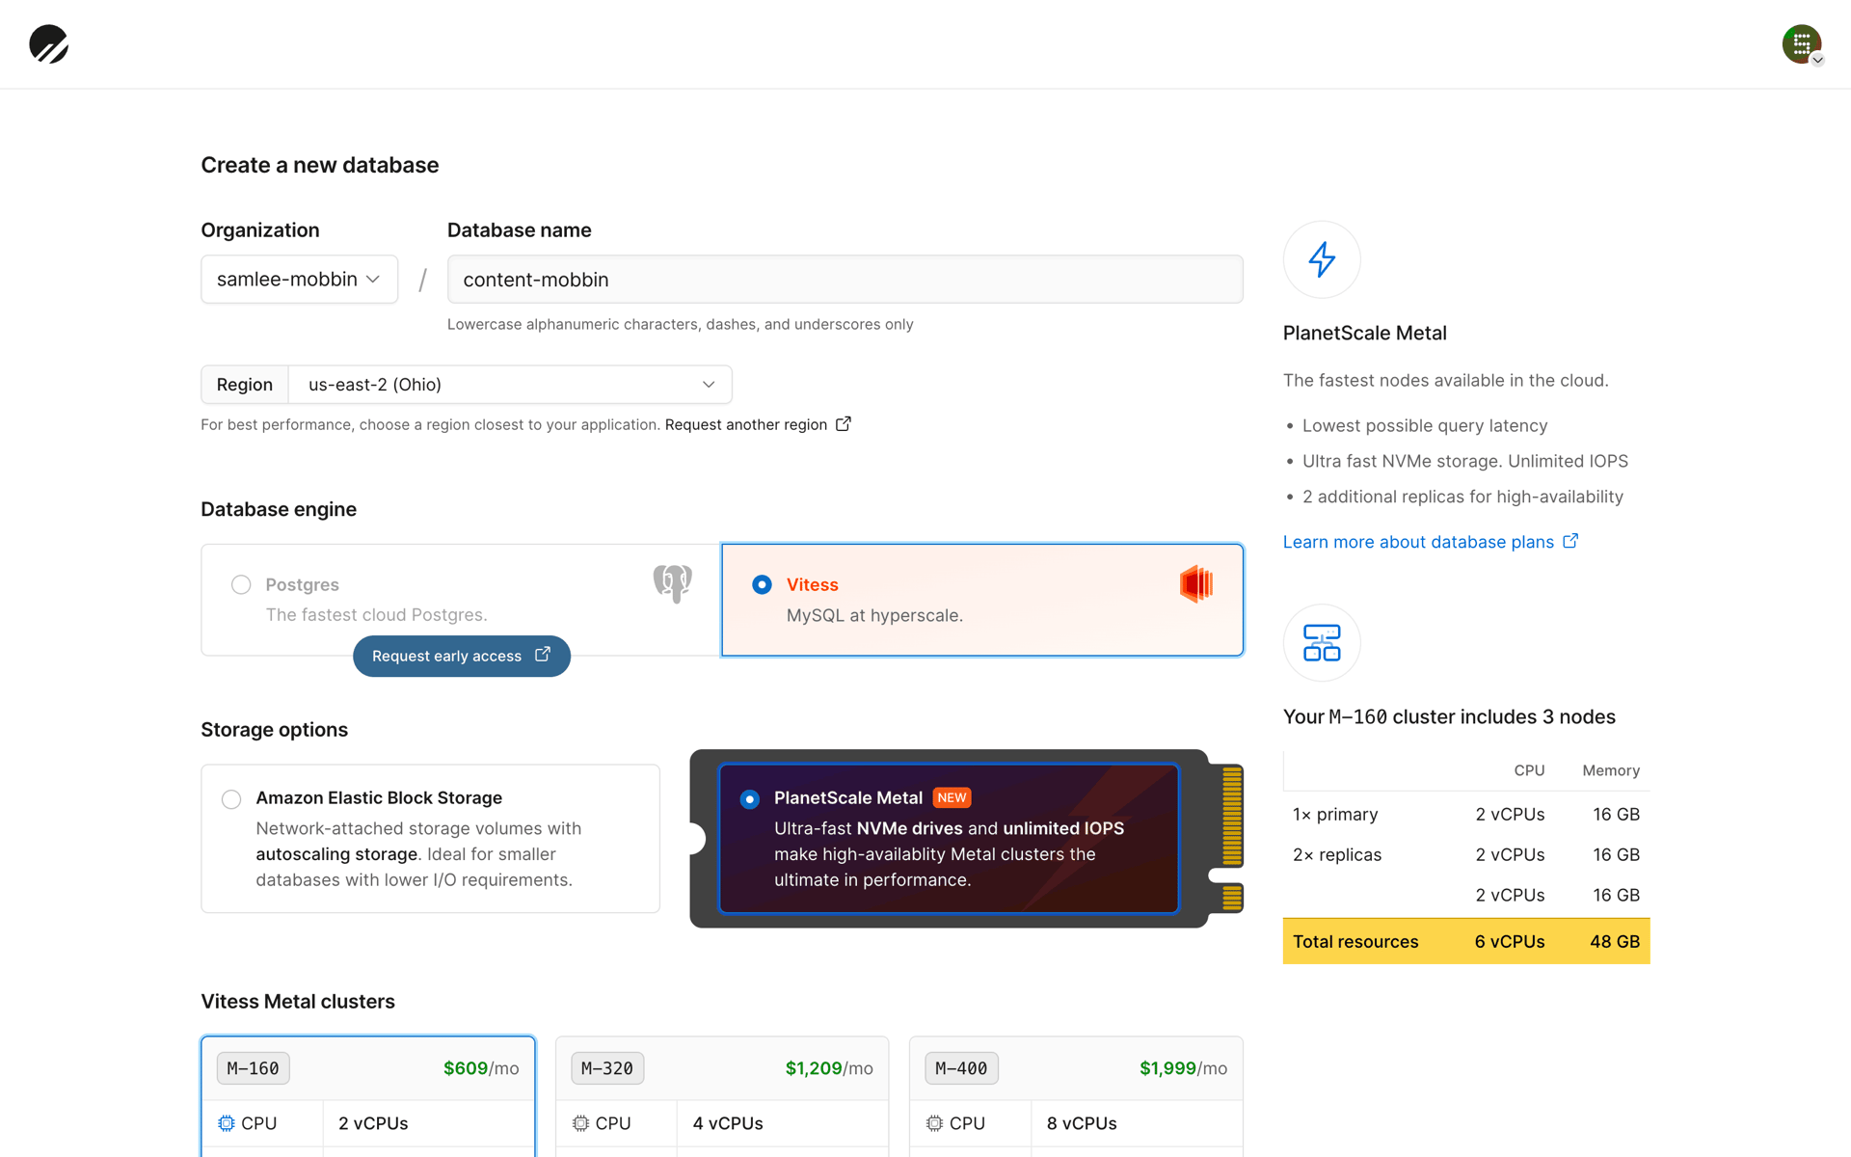Screen dimensions: 1851x1157
Task: Click the CPU chip icon in M-400 card
Action: [934, 1123]
